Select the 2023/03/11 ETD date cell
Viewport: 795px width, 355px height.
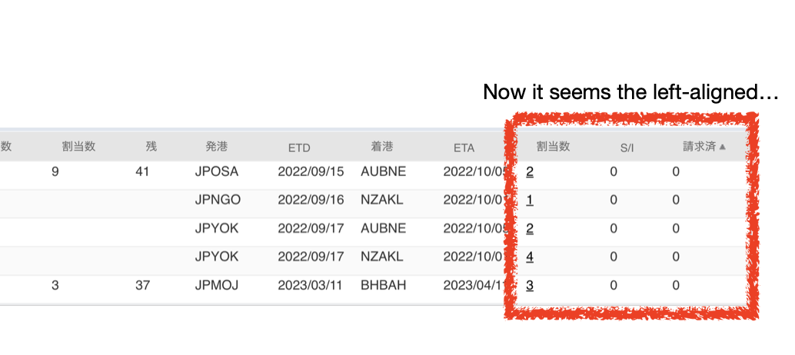click(x=311, y=286)
